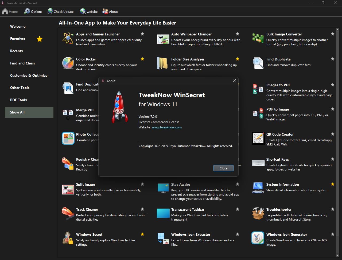Open the Bulk Image Converter icon

(x=258, y=38)
